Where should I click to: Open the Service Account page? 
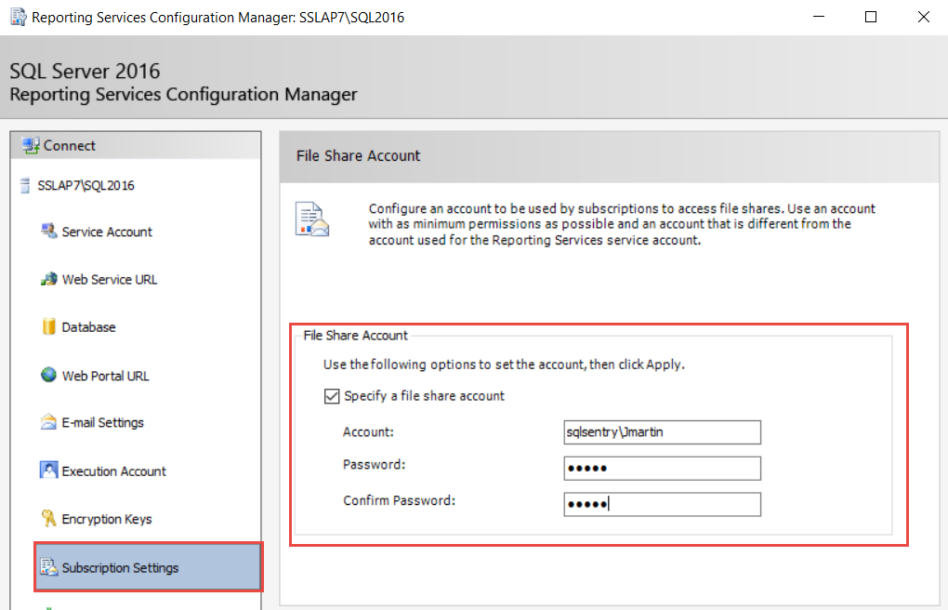pos(107,232)
